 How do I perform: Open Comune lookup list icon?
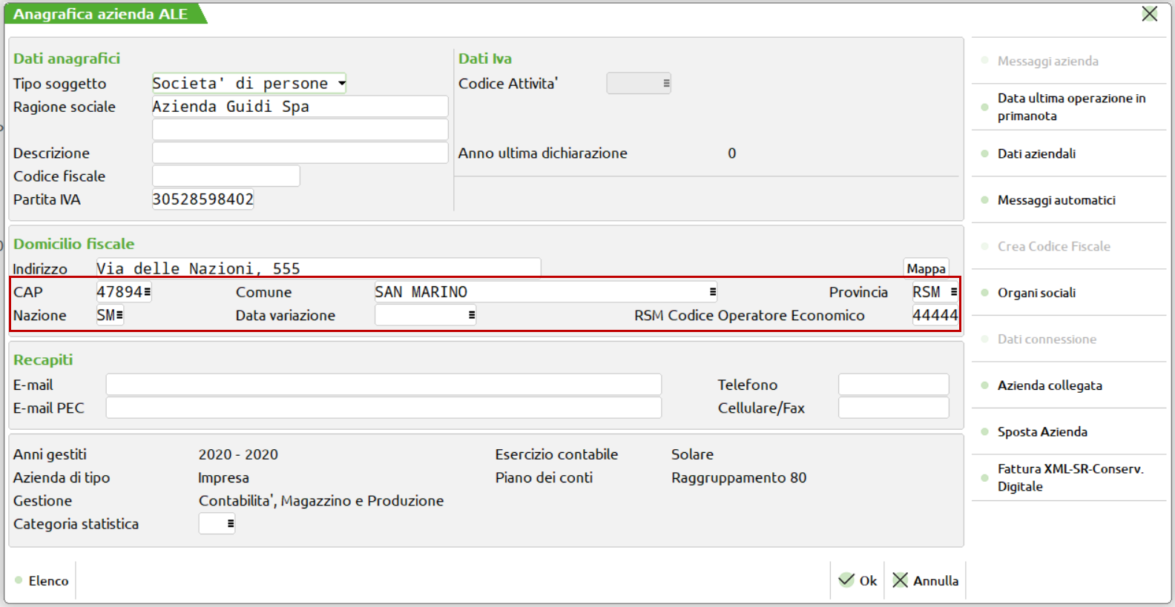coord(712,292)
